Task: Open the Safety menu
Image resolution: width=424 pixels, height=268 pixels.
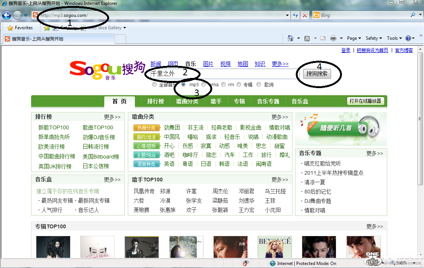Action: [x=374, y=38]
